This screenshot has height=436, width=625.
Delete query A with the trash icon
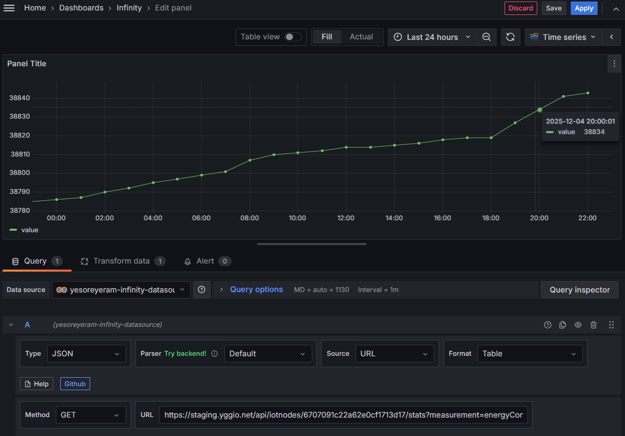point(593,325)
